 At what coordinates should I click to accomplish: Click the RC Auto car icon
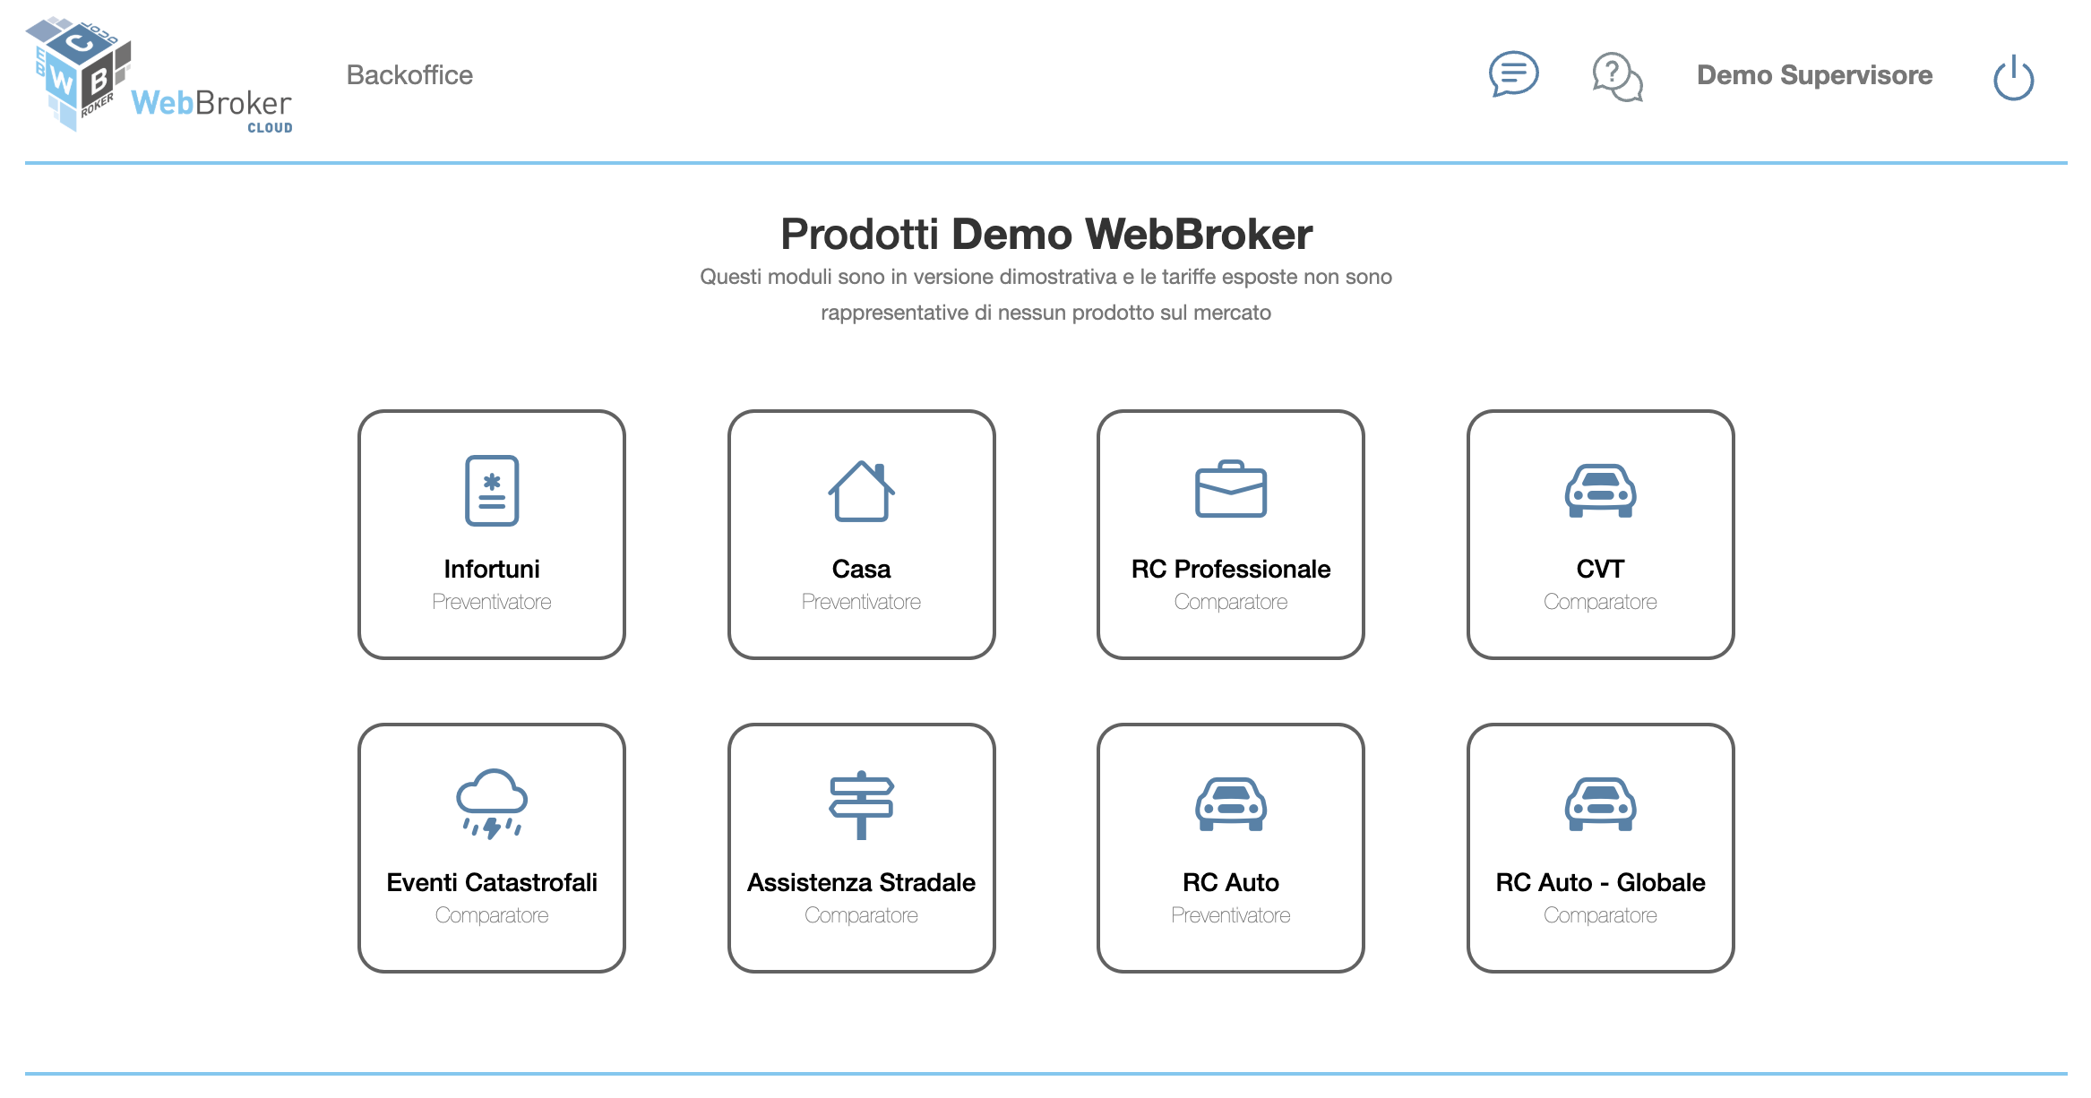[1231, 804]
